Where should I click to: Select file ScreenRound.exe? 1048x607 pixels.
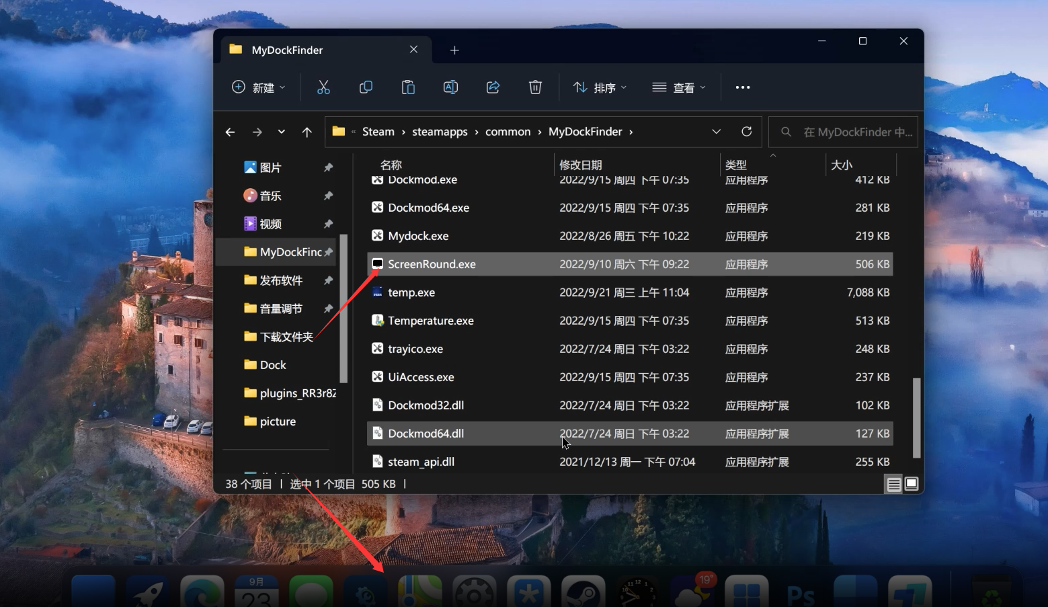(630, 264)
